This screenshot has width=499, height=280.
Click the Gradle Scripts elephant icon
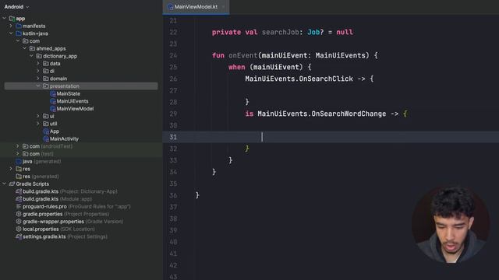point(12,184)
